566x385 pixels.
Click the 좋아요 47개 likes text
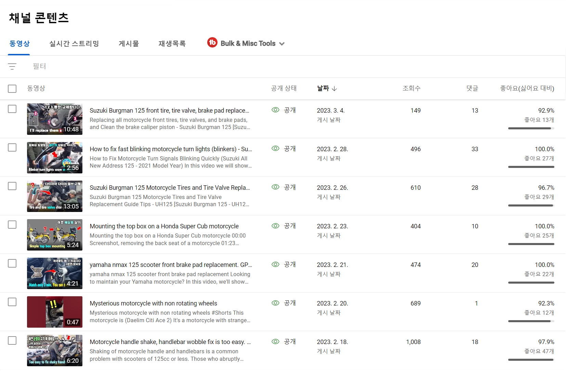[x=539, y=351]
